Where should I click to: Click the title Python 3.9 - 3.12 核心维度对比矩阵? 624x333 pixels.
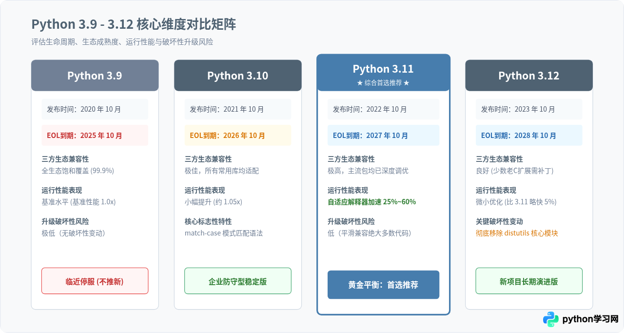click(134, 24)
